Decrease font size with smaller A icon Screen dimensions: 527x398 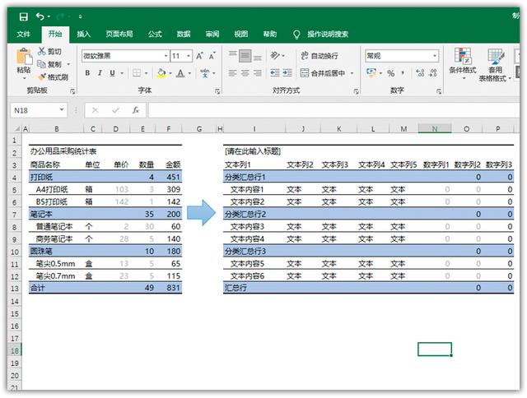(212, 56)
